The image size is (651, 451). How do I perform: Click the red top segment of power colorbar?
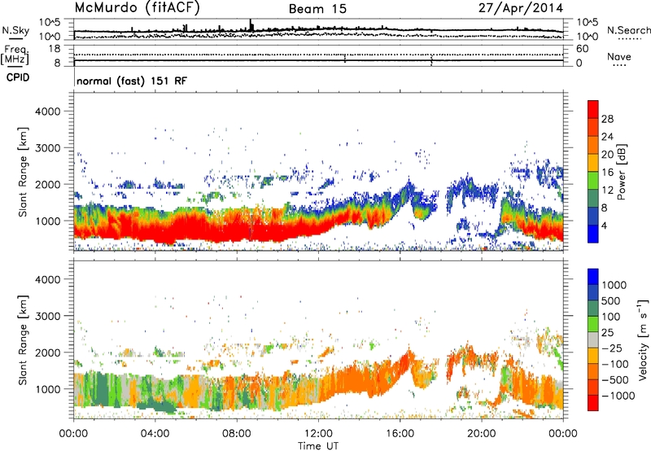point(593,110)
